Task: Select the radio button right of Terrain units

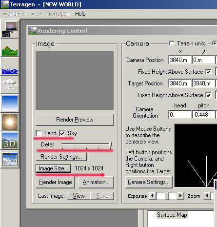Action: (x=215, y=43)
